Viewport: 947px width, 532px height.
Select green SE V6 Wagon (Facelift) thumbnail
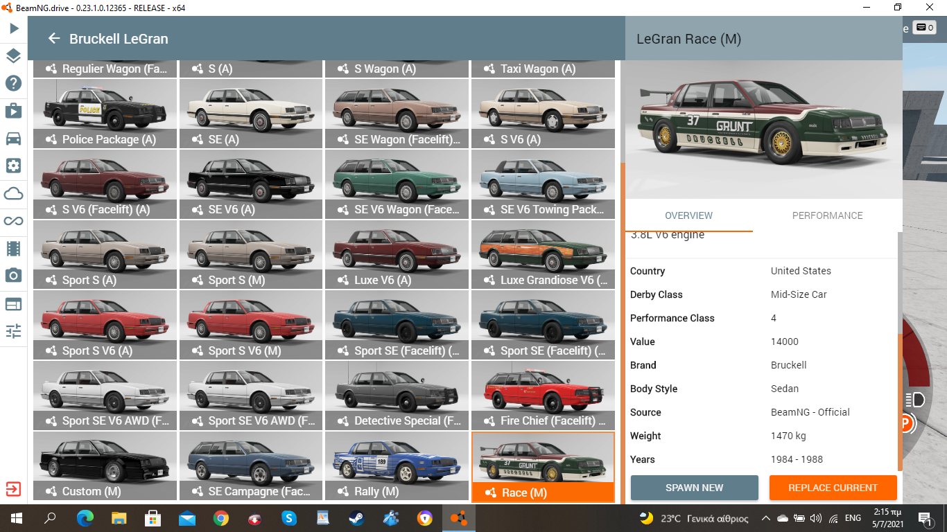(397, 184)
